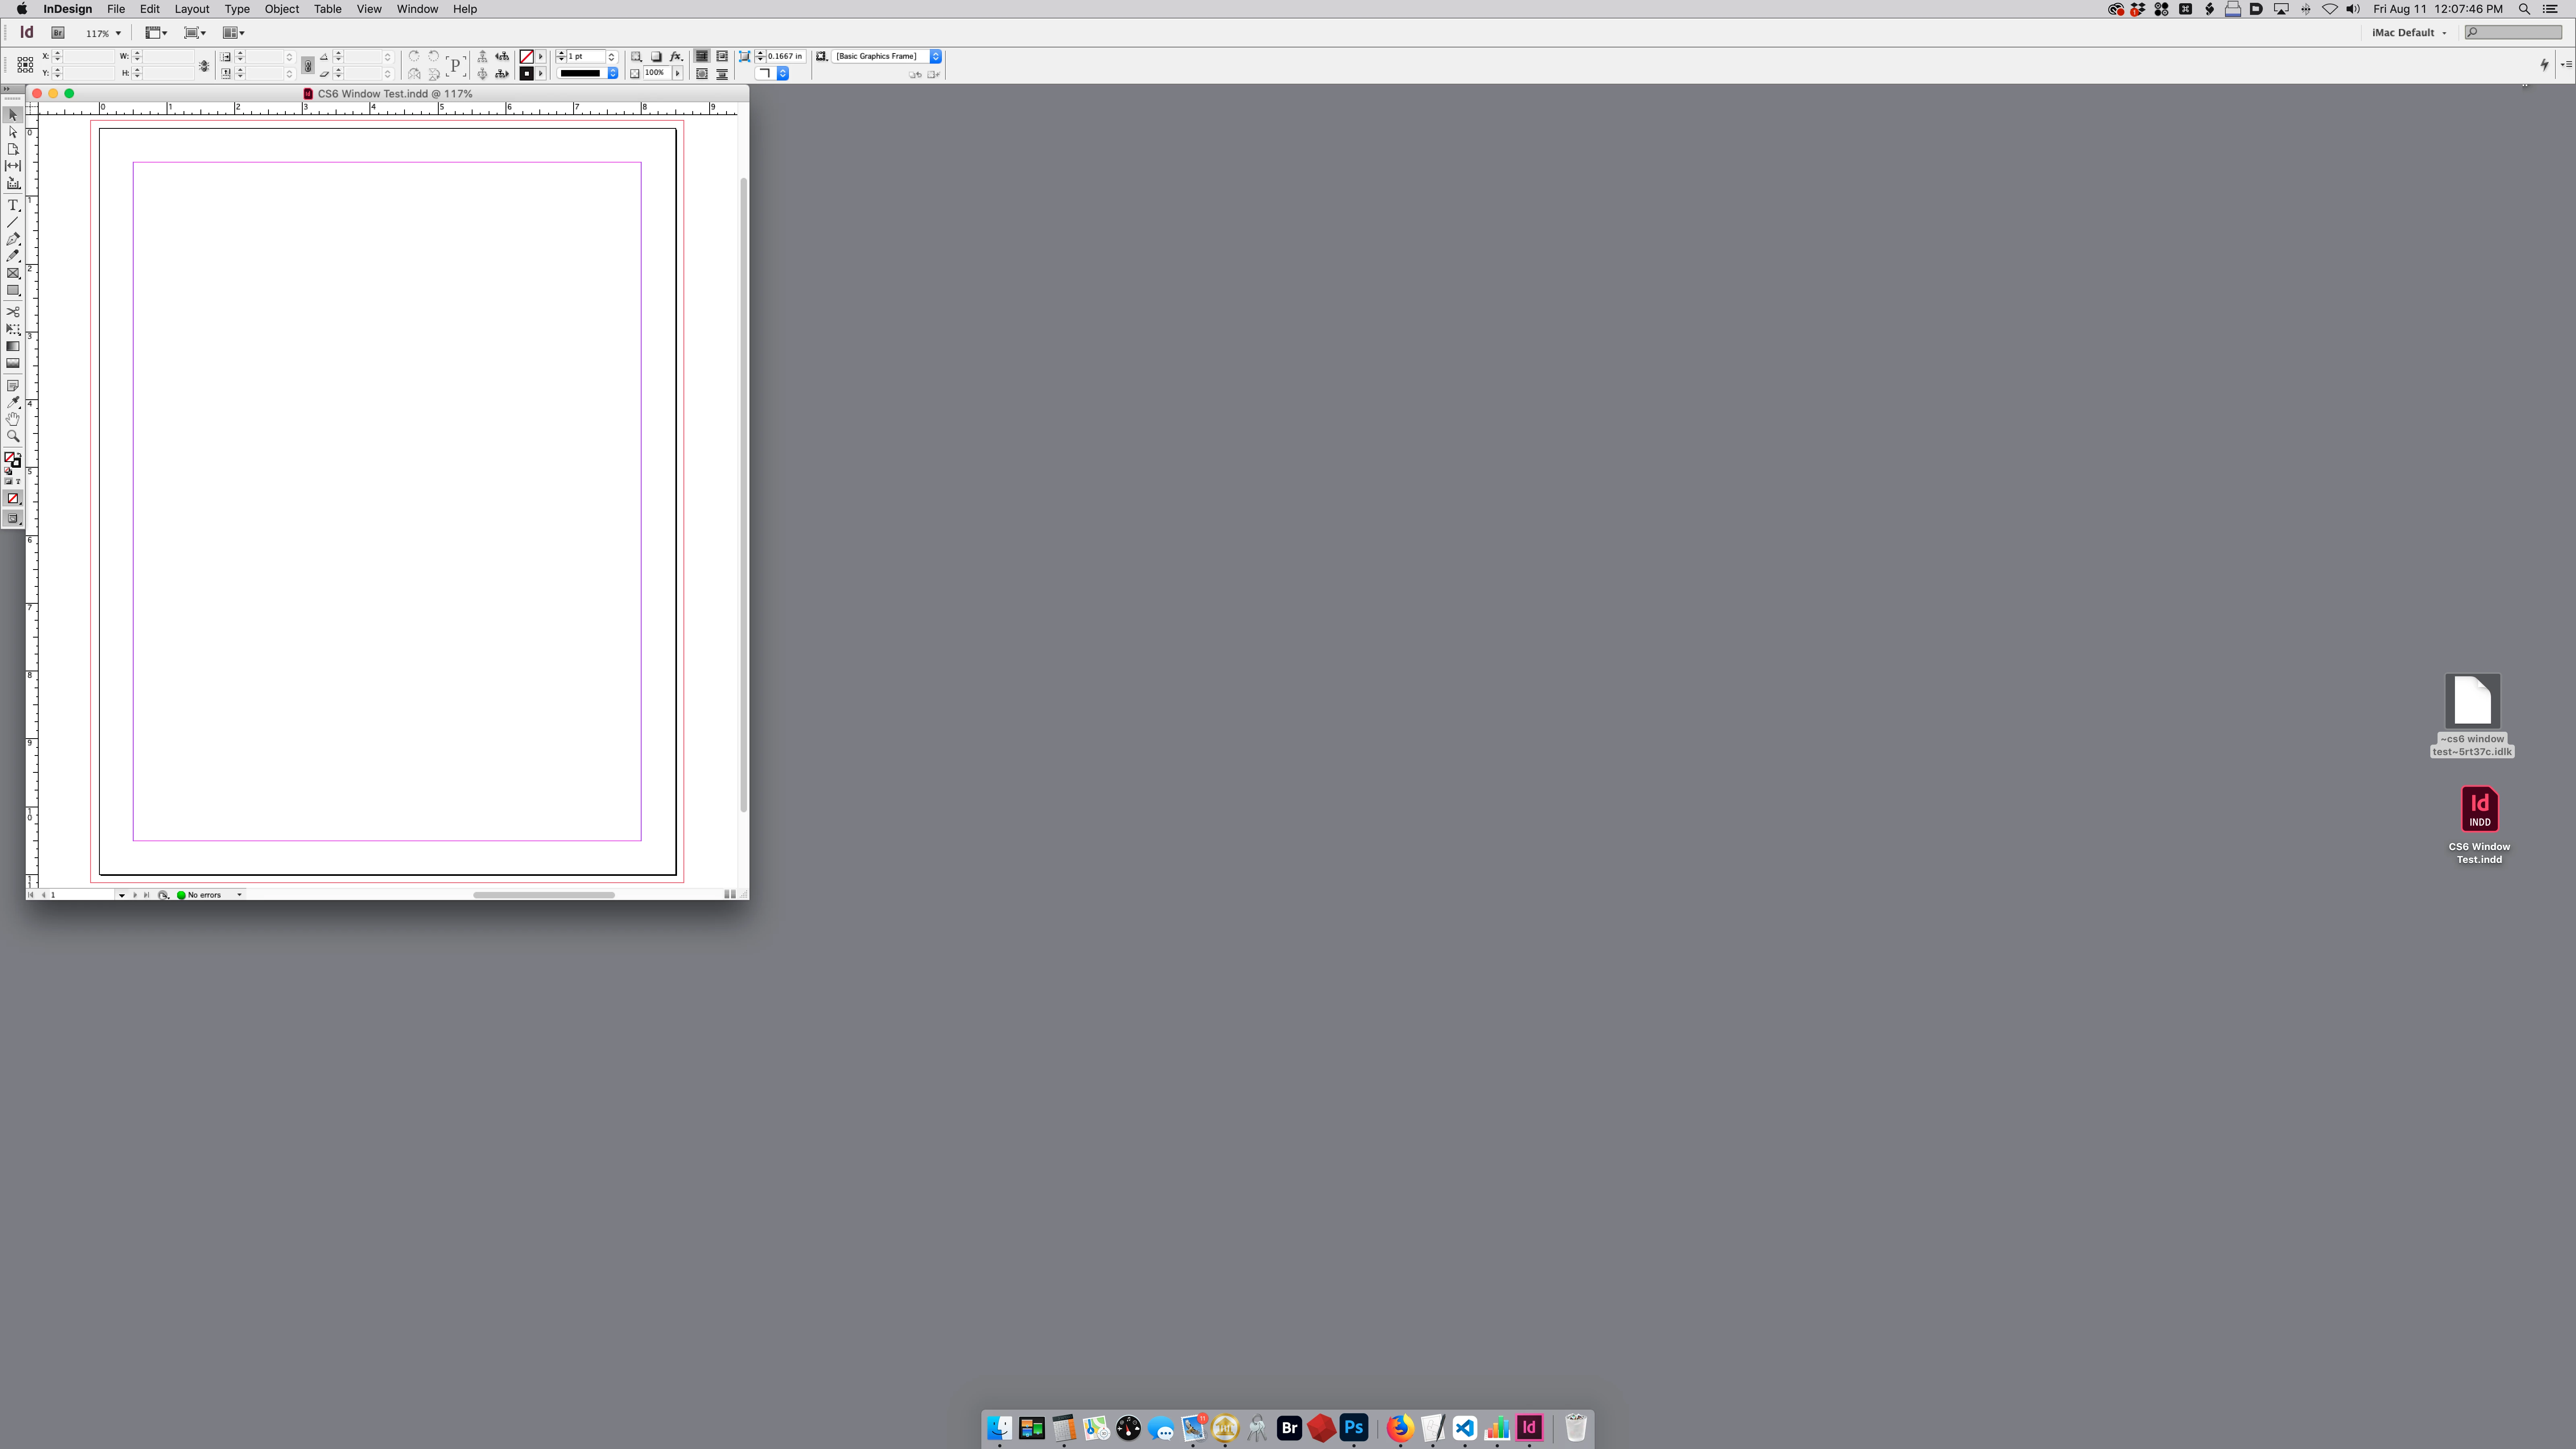The width and height of the screenshot is (2576, 1449).
Task: Open the iMac Default workspace switcher
Action: 2408,33
